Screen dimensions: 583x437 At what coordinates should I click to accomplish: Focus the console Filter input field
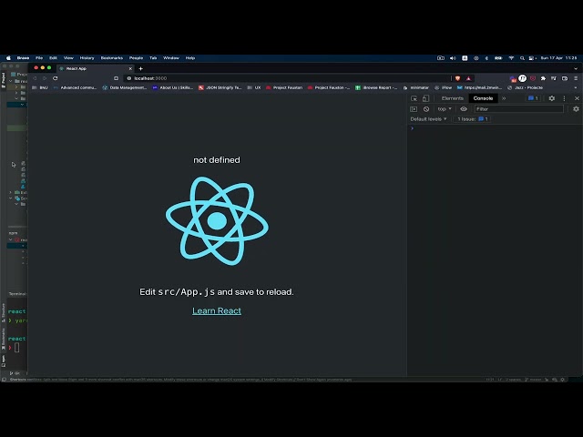coord(518,109)
